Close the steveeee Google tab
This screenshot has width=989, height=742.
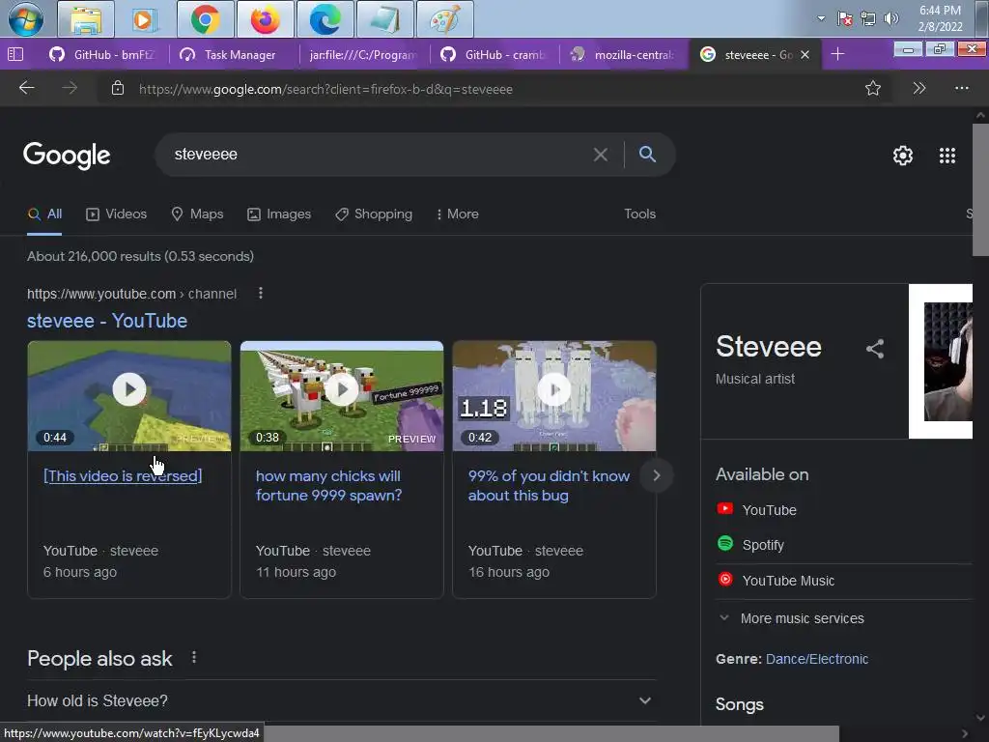click(x=805, y=55)
